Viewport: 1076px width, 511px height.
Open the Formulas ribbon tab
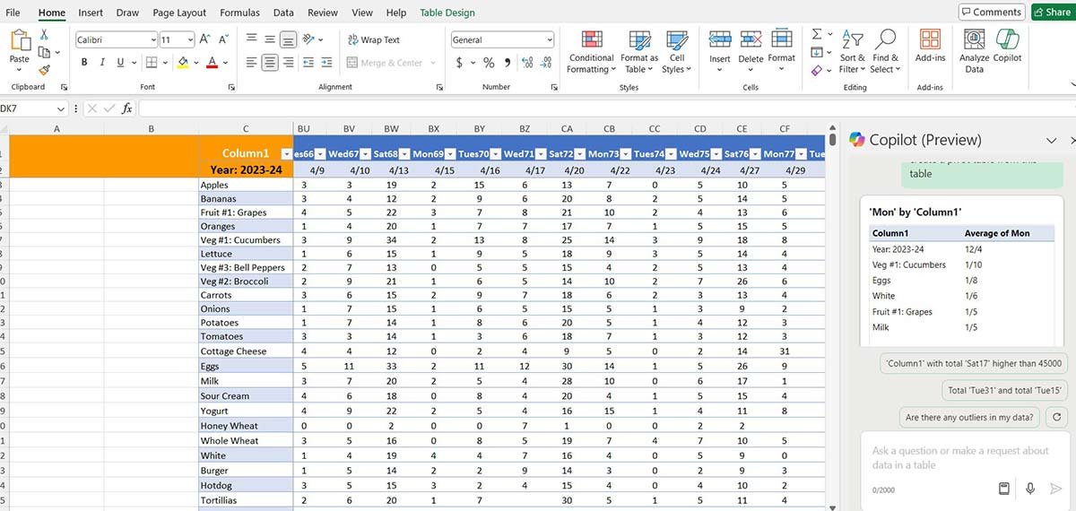coord(239,13)
